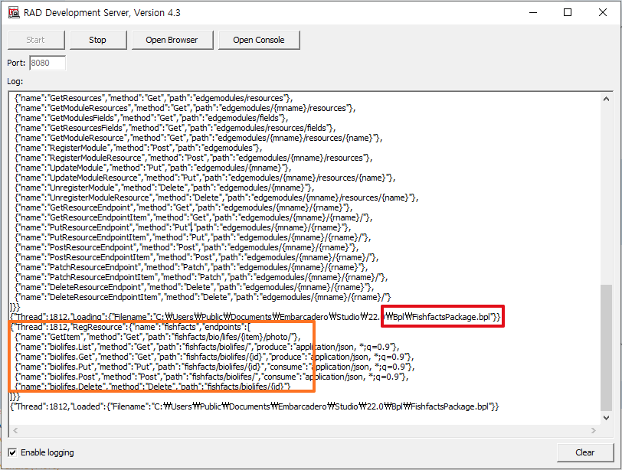Click the "GetModuleResource" singular log line
Image resolution: width=622 pixels, height=470 pixels.
coord(198,138)
